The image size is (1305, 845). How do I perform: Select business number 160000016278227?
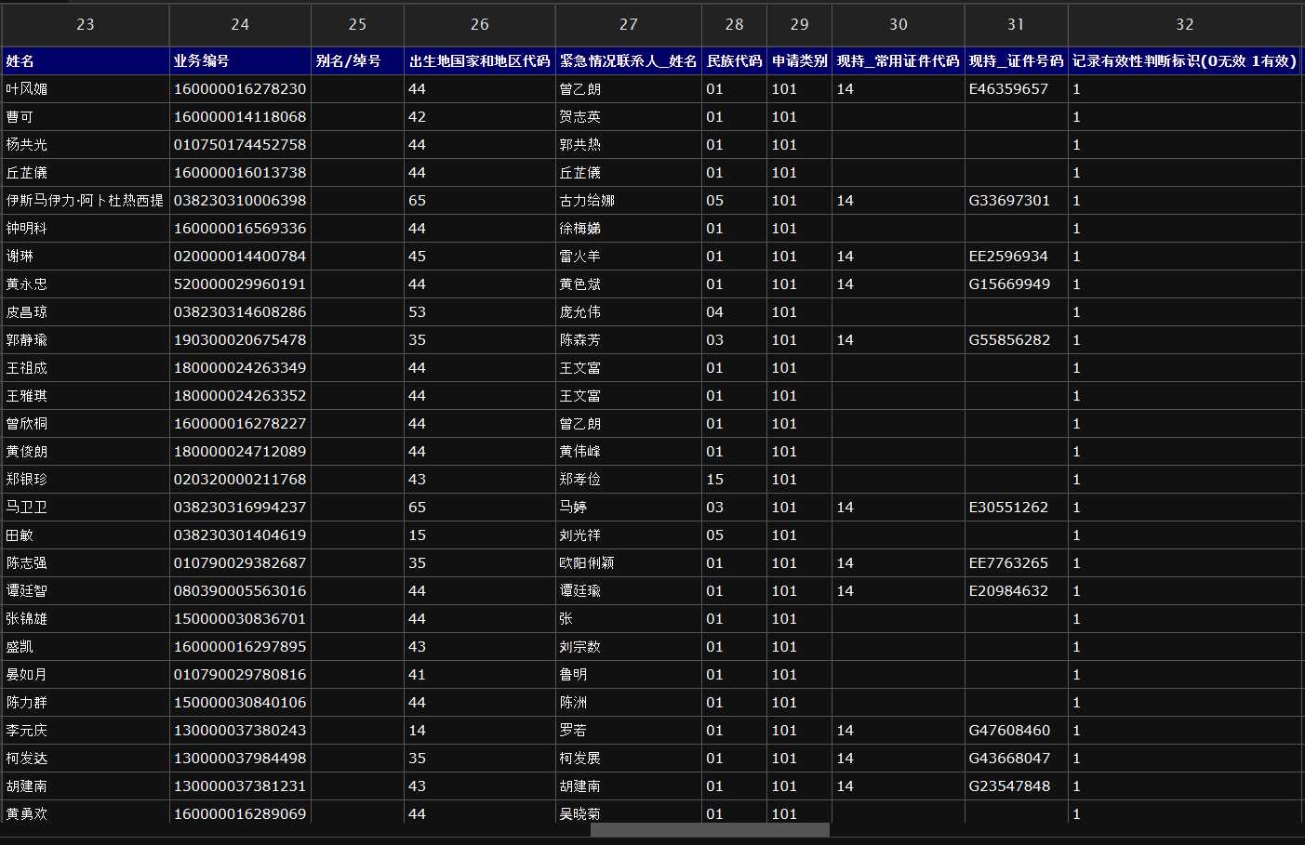coord(240,424)
